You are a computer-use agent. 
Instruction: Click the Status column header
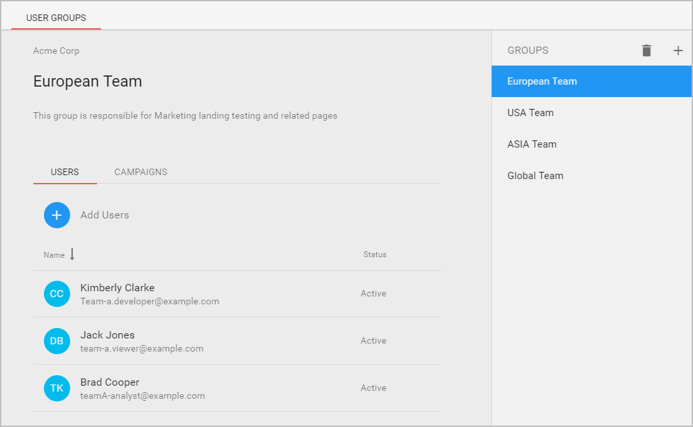[375, 254]
